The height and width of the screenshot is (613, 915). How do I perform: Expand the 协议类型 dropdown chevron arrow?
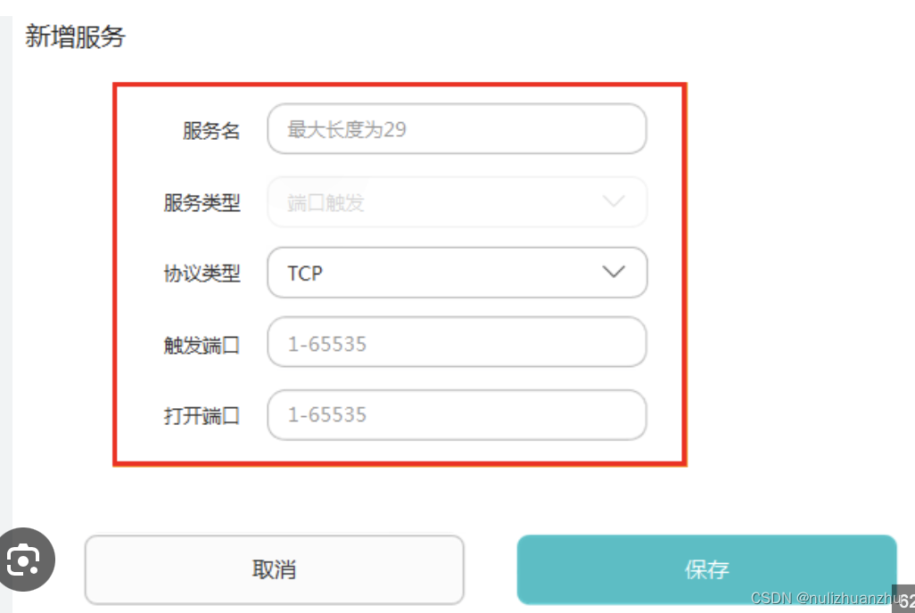click(x=614, y=273)
